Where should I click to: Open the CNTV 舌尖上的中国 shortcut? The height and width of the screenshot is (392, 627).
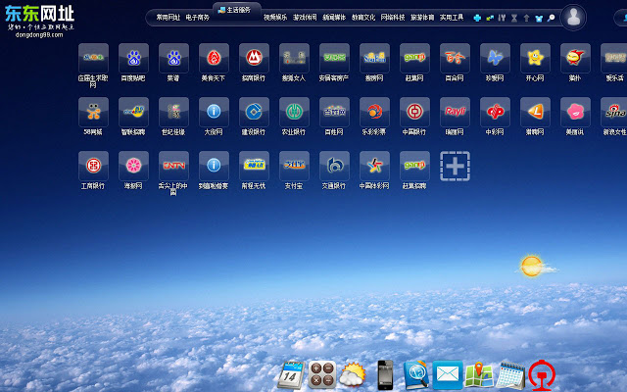click(173, 166)
